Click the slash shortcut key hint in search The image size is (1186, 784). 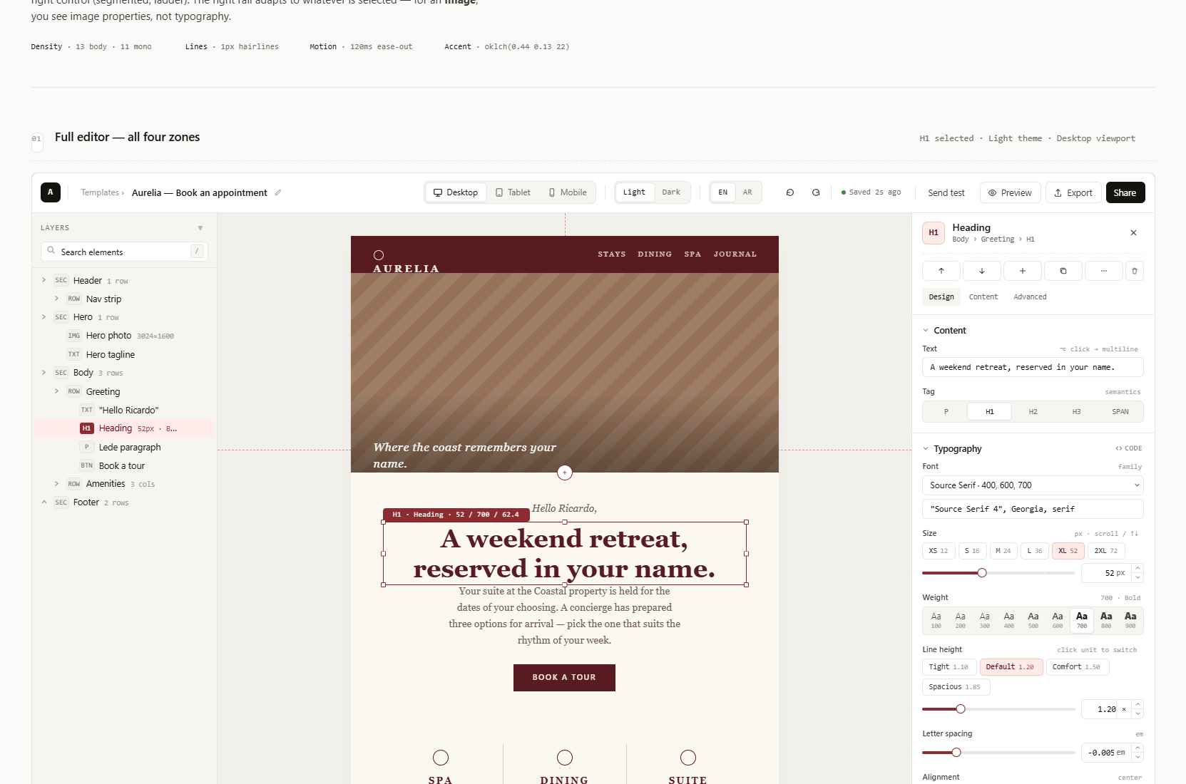point(197,251)
